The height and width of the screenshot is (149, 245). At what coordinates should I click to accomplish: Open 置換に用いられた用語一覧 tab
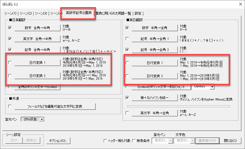(x=114, y=13)
